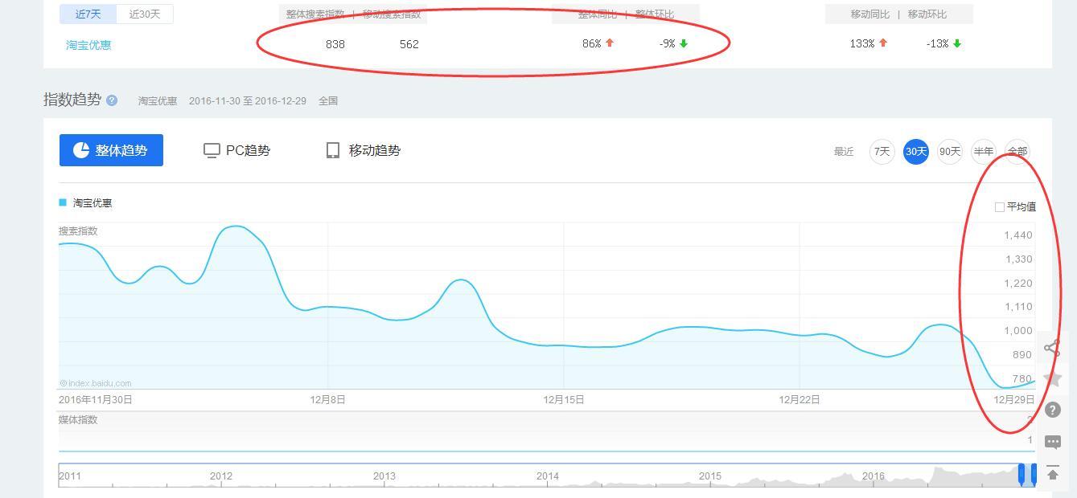The height and width of the screenshot is (498, 1077).
Task: Click the 移动环比 value -13%
Action: coord(937,43)
